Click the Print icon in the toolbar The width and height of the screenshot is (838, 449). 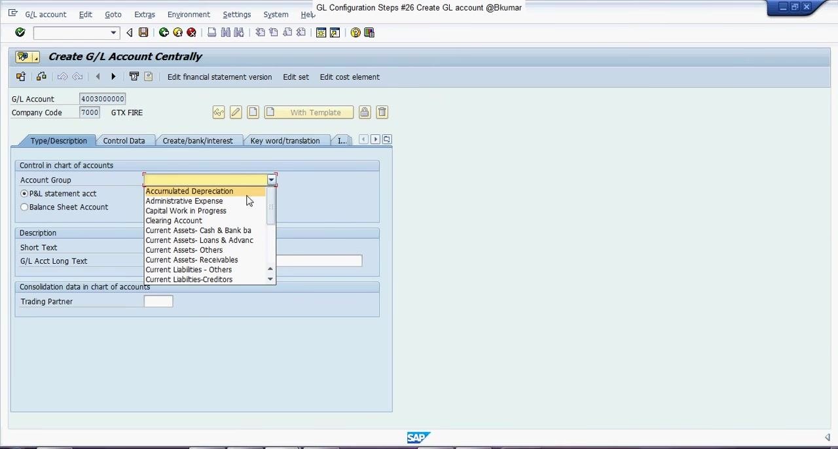pos(211,33)
